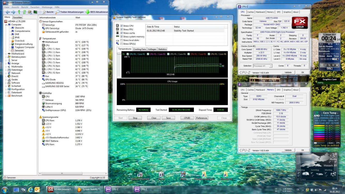Expand the Multimedia tree node
The width and height of the screenshot is (345, 194).
(x=6, y=67)
